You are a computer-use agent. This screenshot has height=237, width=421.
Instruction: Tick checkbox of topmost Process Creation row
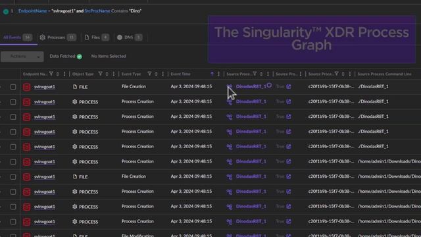point(13,102)
